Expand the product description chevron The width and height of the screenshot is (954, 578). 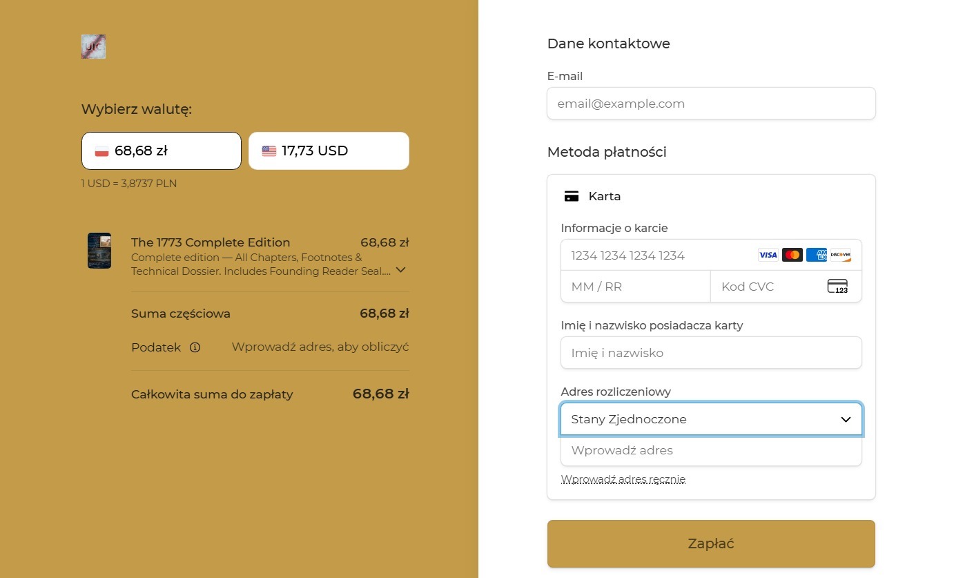400,270
